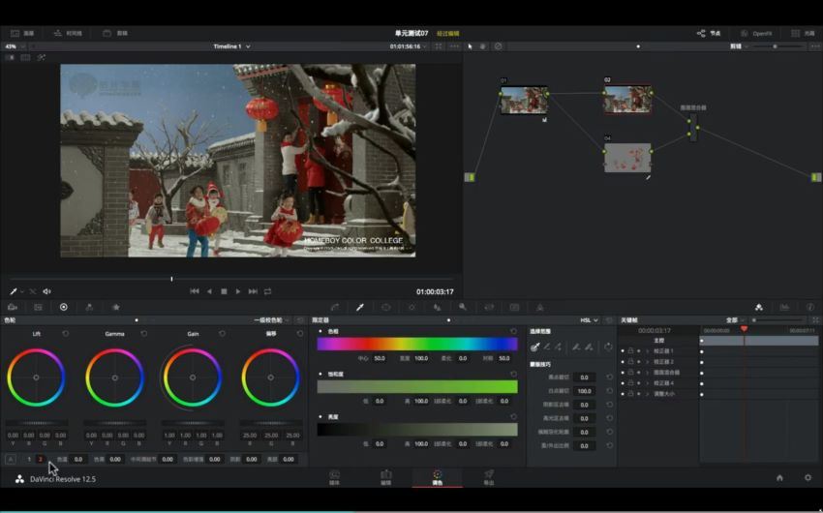Open the Blur palette
This screenshot has height=513, width=823.
coord(437,308)
